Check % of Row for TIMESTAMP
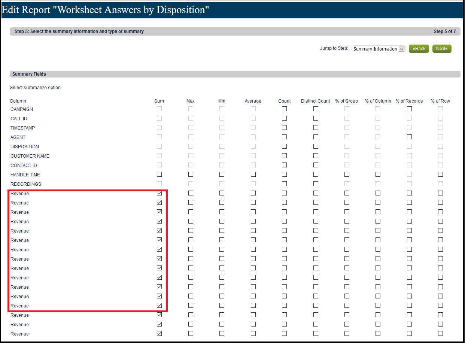This screenshot has width=465, height=343. (440, 127)
